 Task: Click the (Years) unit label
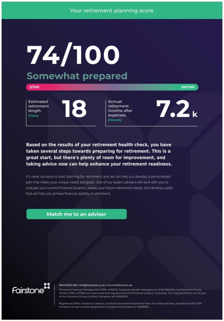tap(33, 116)
